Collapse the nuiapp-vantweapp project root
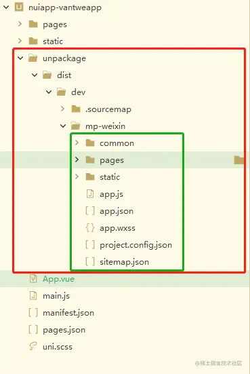The width and height of the screenshot is (250, 374). point(6,7)
